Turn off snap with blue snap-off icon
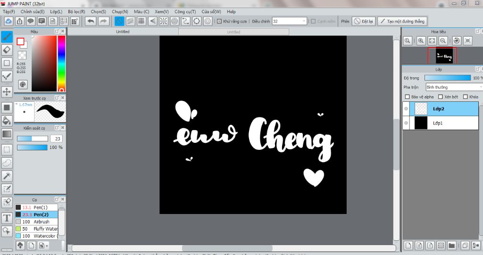This screenshot has height=255, width=483. (x=119, y=21)
